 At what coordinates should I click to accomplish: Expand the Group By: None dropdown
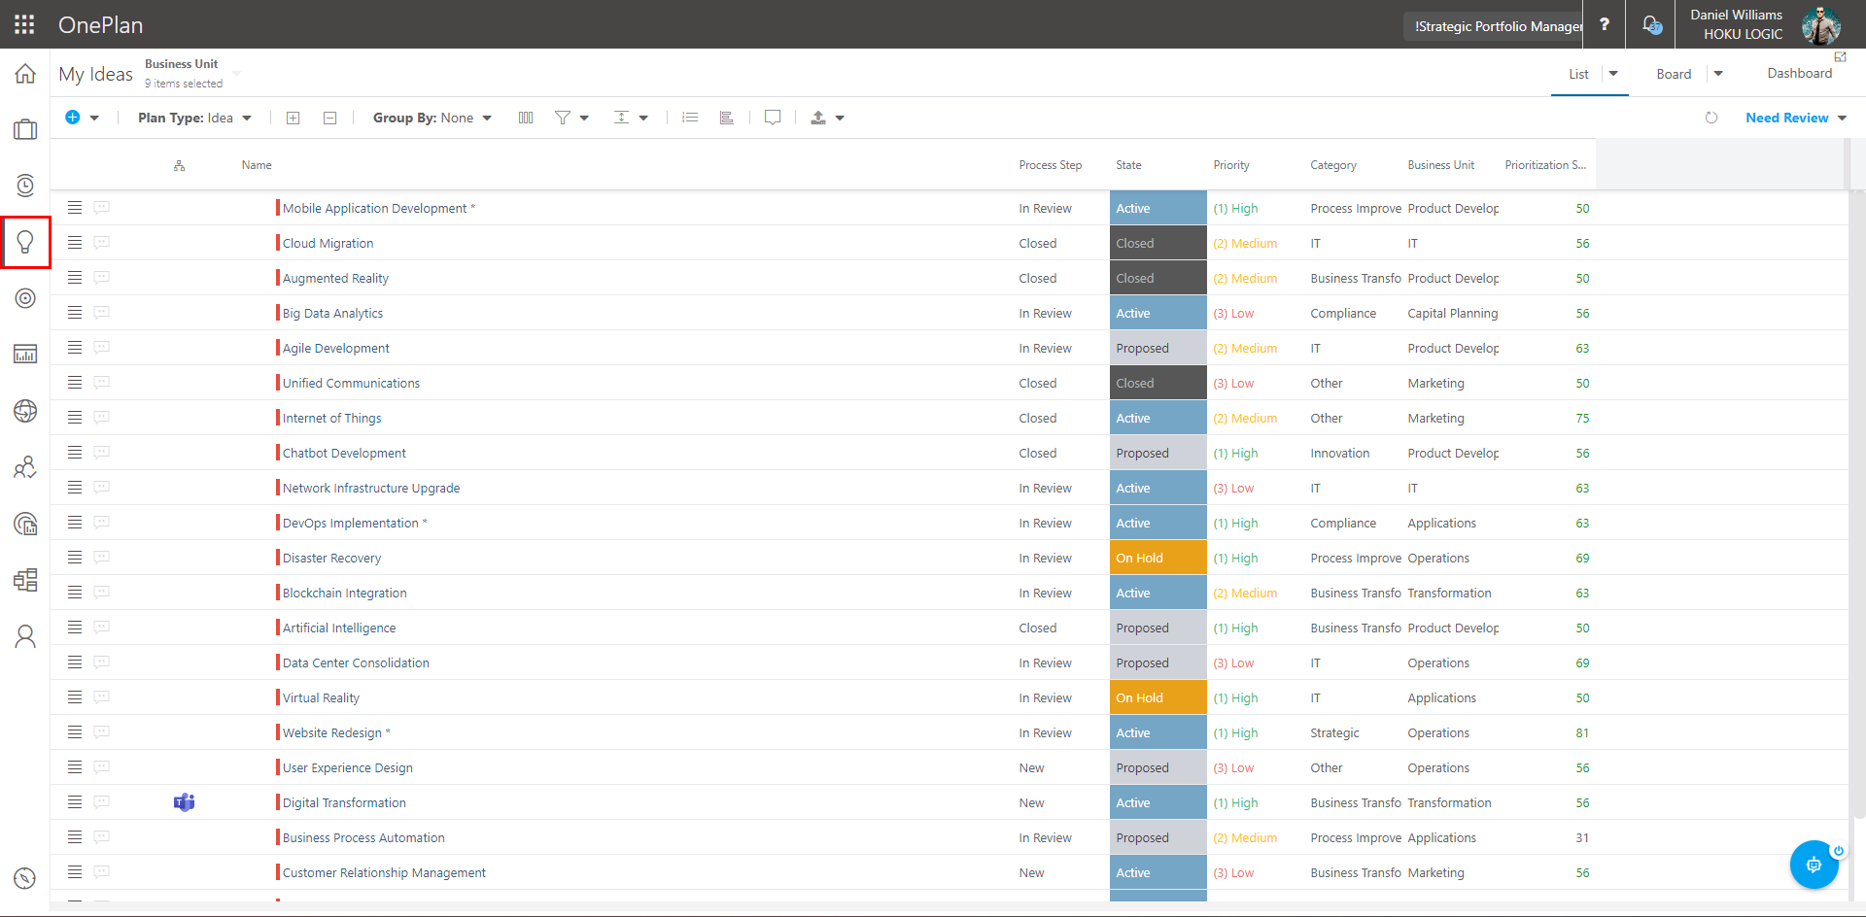pyautogui.click(x=432, y=118)
